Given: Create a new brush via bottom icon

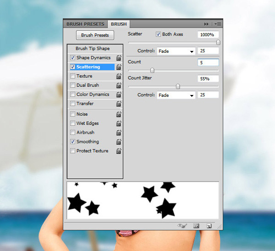Looking at the screenshot, I should [209, 226].
